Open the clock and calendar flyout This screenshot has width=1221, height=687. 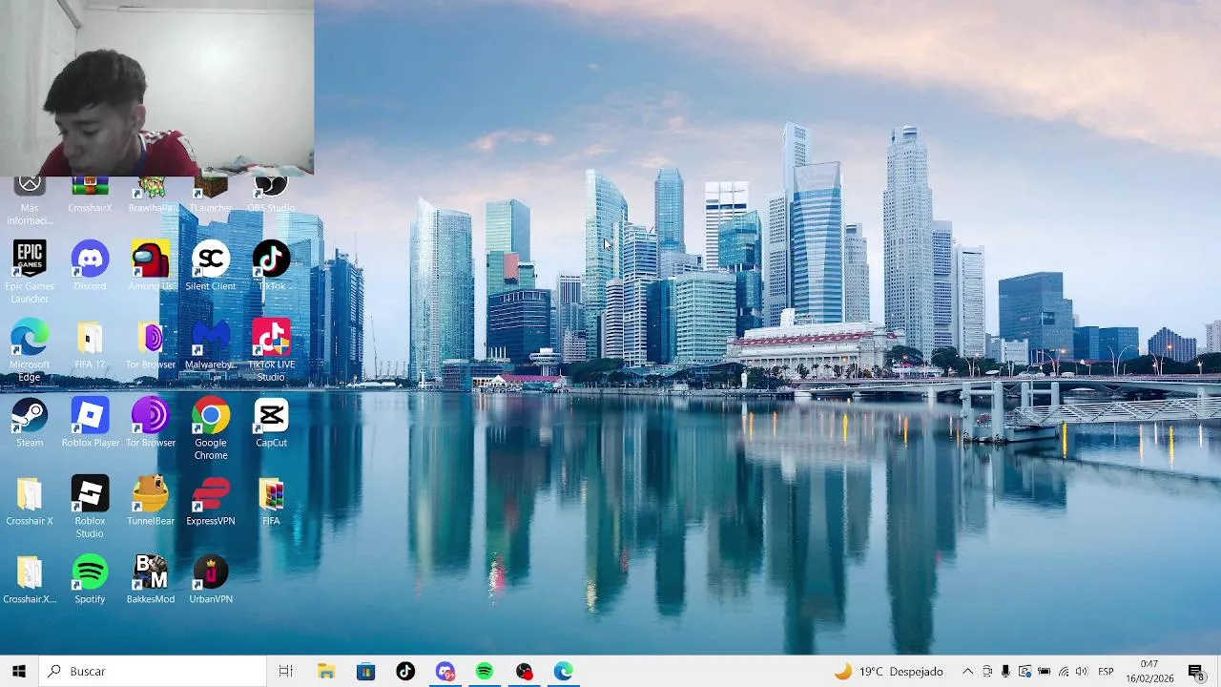click(1149, 671)
